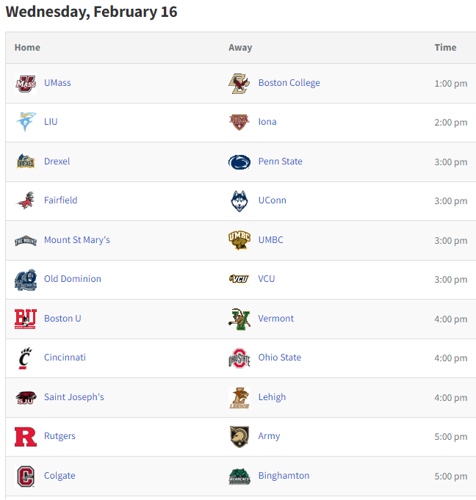Open the Vermont team page
The width and height of the screenshot is (476, 500).
(x=276, y=318)
